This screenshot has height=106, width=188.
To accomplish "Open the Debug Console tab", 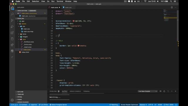I will pyautogui.click(x=75, y=91).
